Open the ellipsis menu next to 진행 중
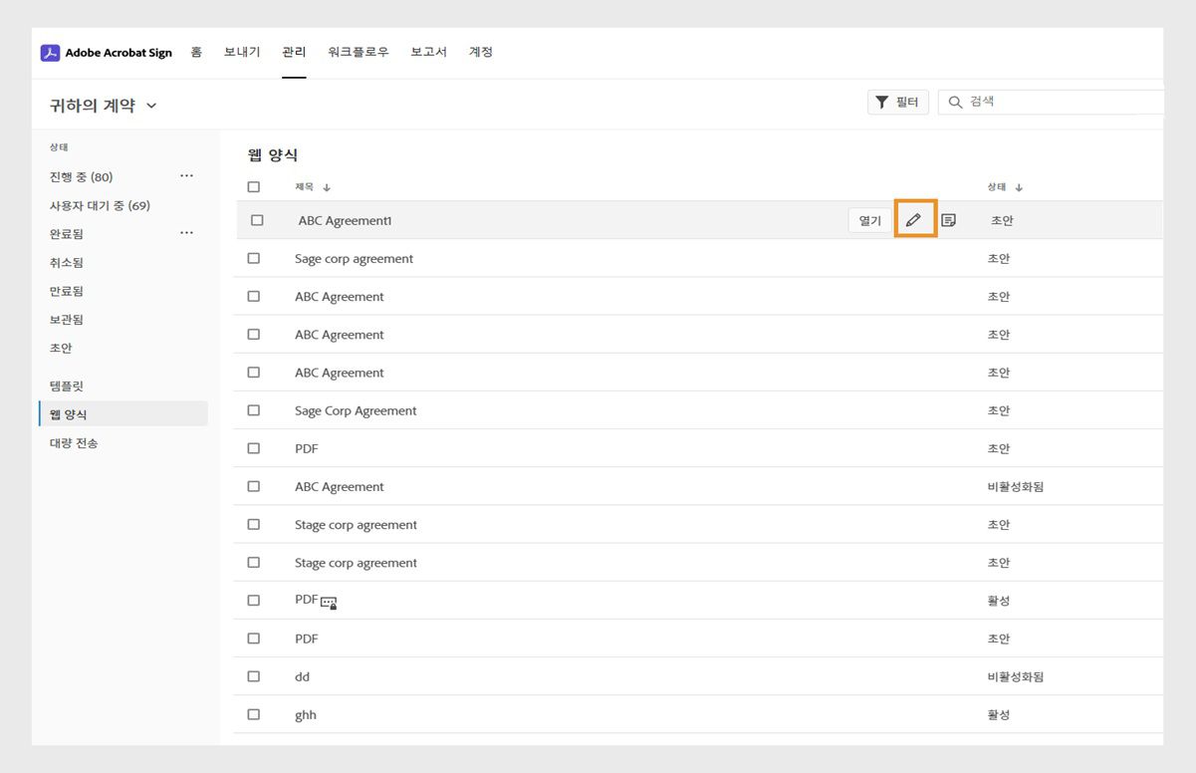 (x=186, y=175)
